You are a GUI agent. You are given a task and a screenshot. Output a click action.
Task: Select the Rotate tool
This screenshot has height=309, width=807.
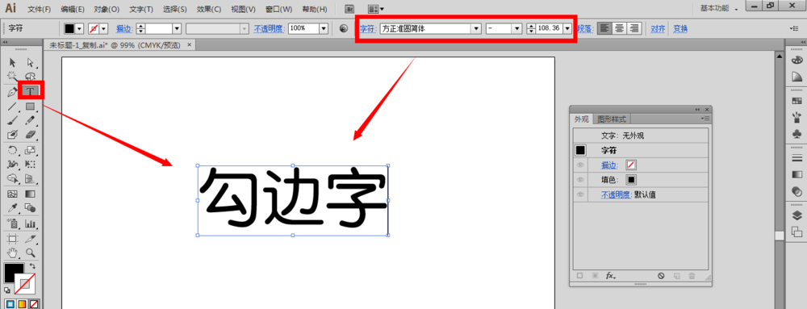coord(13,151)
